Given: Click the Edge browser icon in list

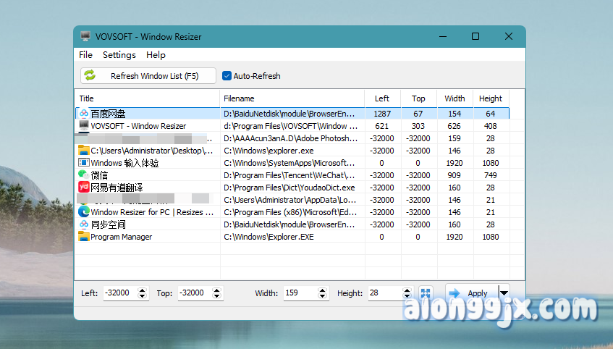Looking at the screenshot, I should [x=84, y=212].
